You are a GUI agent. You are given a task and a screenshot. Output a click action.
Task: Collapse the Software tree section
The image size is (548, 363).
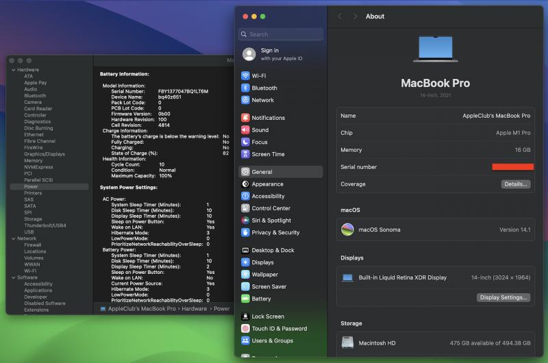coord(13,277)
